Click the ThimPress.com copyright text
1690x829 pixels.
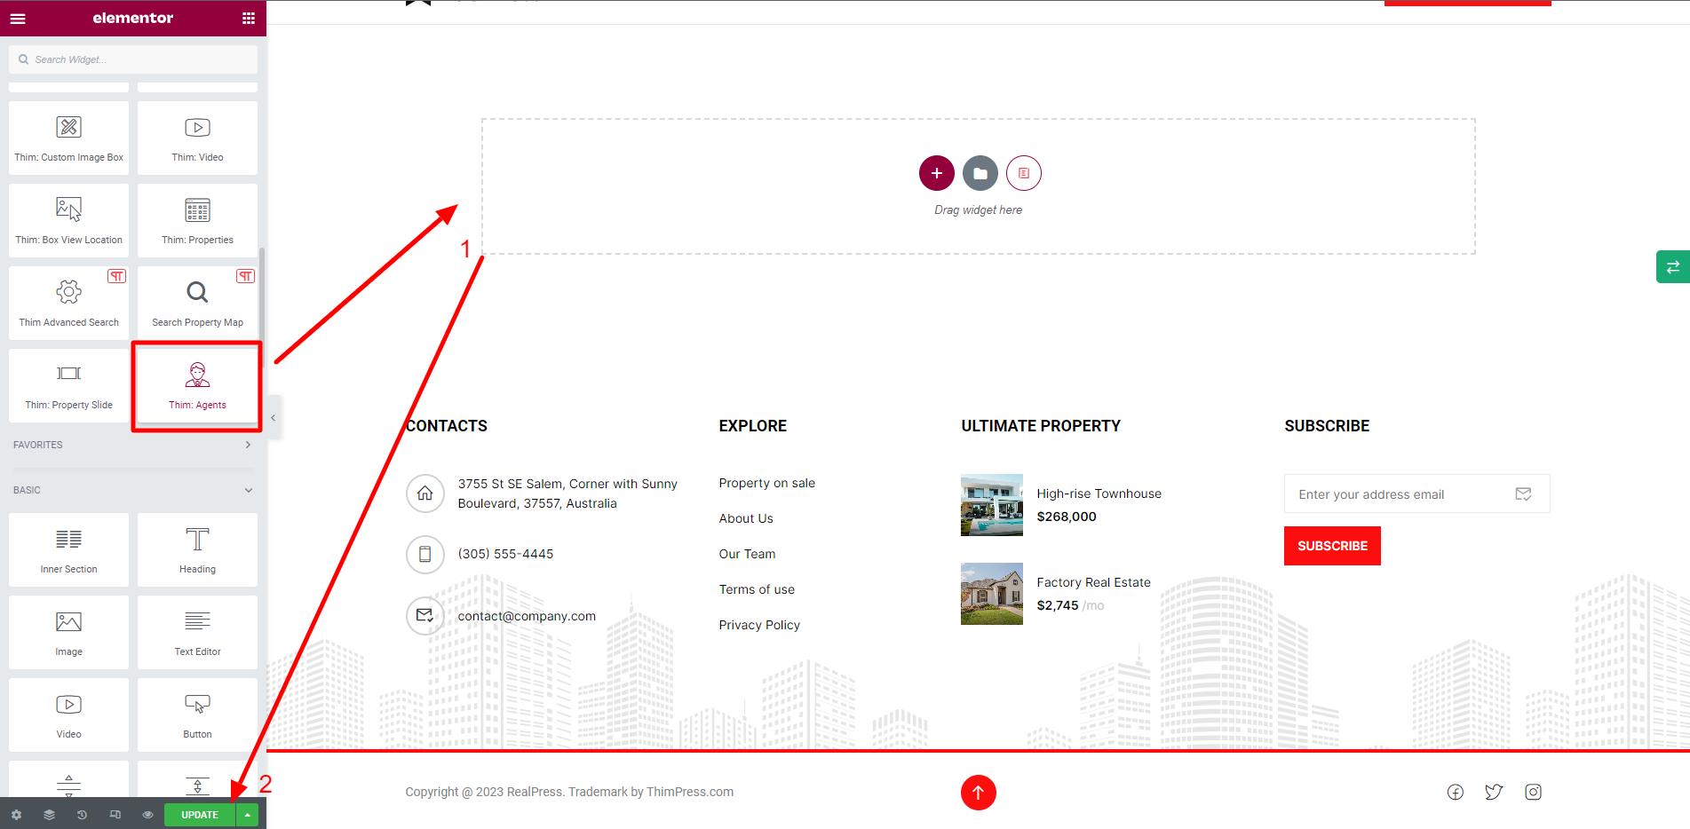(x=689, y=792)
